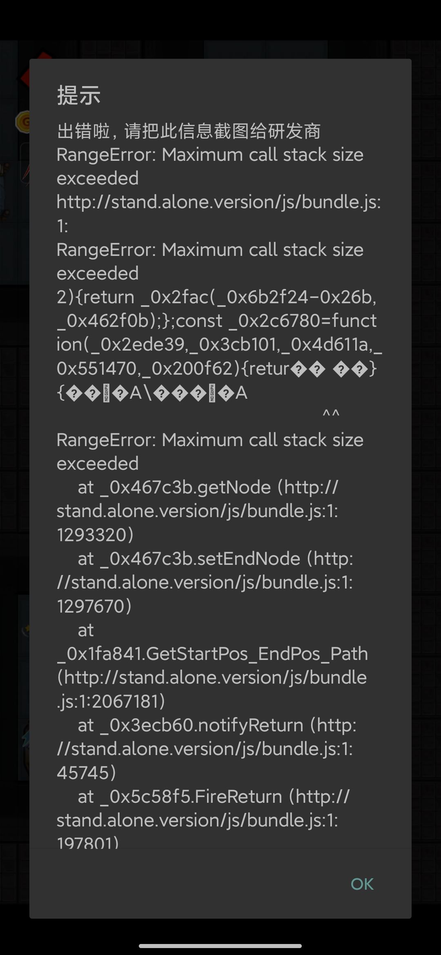
Task: Tap first RangeError Maximum call stack line
Action: pos(210,167)
